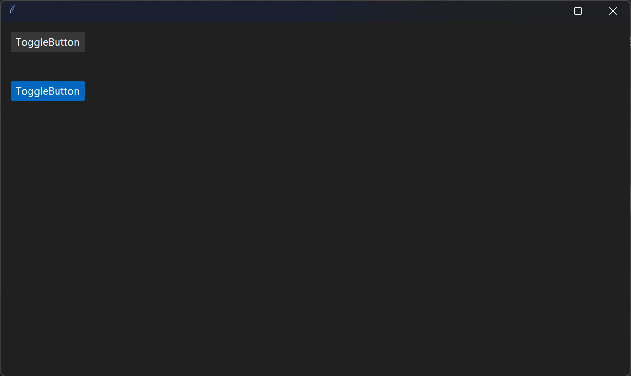Screen dimensions: 631x376
Task: Select the ToggleButton with gray background
Action: (x=48, y=42)
